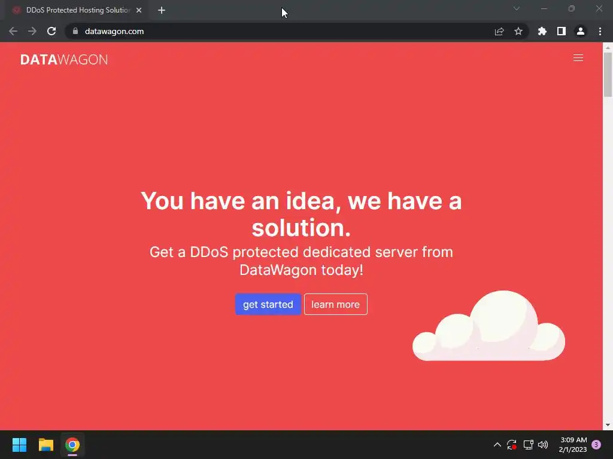
Task: Reload the datawagon.com page
Action: [x=51, y=31]
